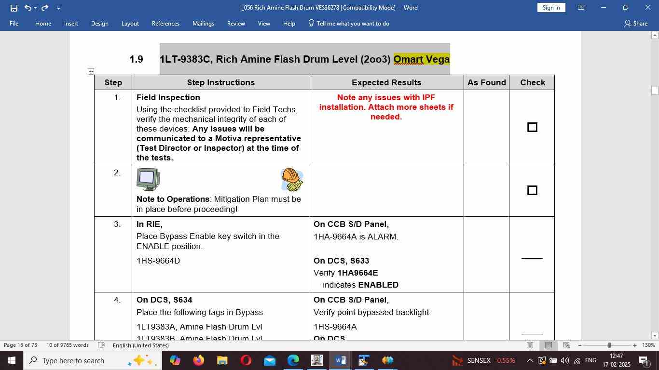659x370 pixels.
Task: Click the proofing errors icon in status bar
Action: [x=101, y=345]
